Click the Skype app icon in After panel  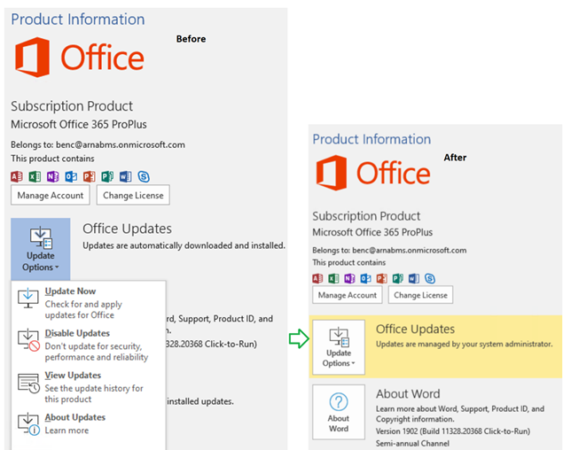point(430,278)
